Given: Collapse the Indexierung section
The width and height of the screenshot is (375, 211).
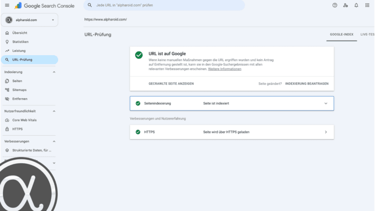Looking at the screenshot, I should (x=54, y=72).
